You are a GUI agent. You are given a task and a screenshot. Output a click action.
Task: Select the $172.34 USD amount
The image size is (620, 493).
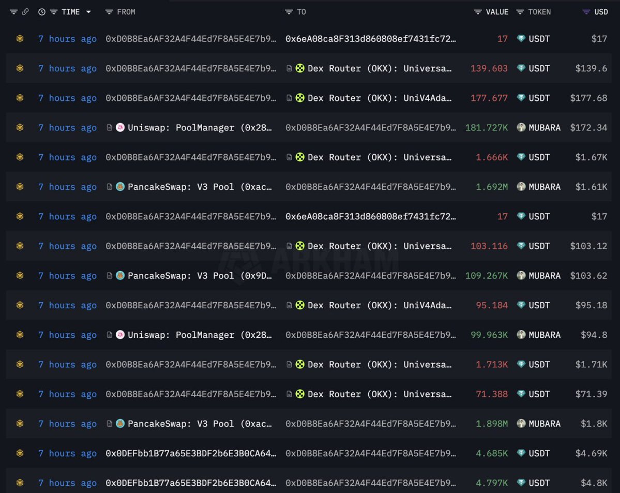point(588,128)
